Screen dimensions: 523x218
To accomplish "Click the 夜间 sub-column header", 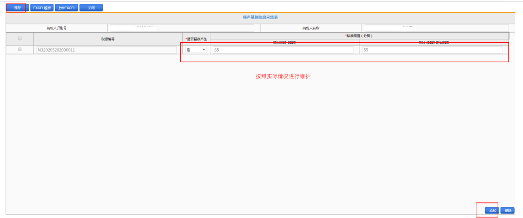I will coord(433,43).
